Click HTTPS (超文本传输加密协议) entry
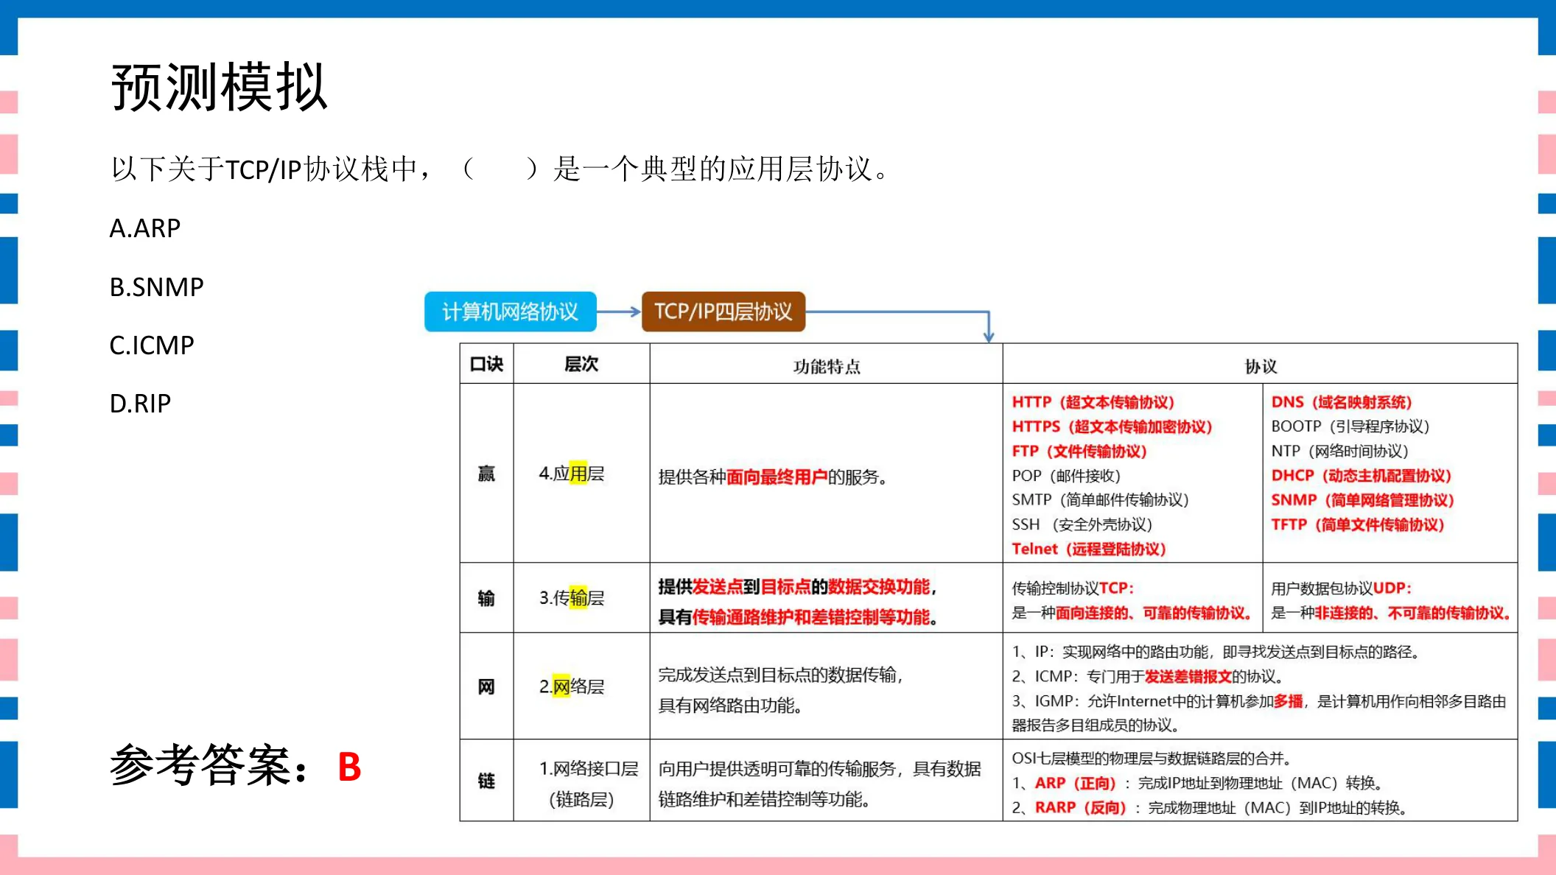Viewport: 1556px width, 875px height. [1112, 426]
